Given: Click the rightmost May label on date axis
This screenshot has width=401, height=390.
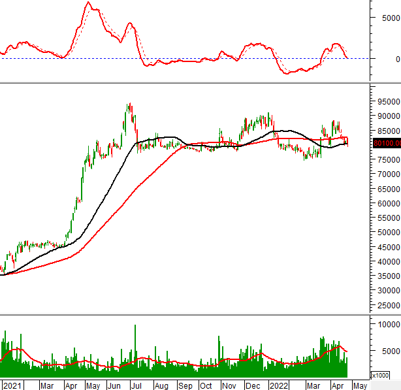Looking at the screenshot, I should [360, 385].
